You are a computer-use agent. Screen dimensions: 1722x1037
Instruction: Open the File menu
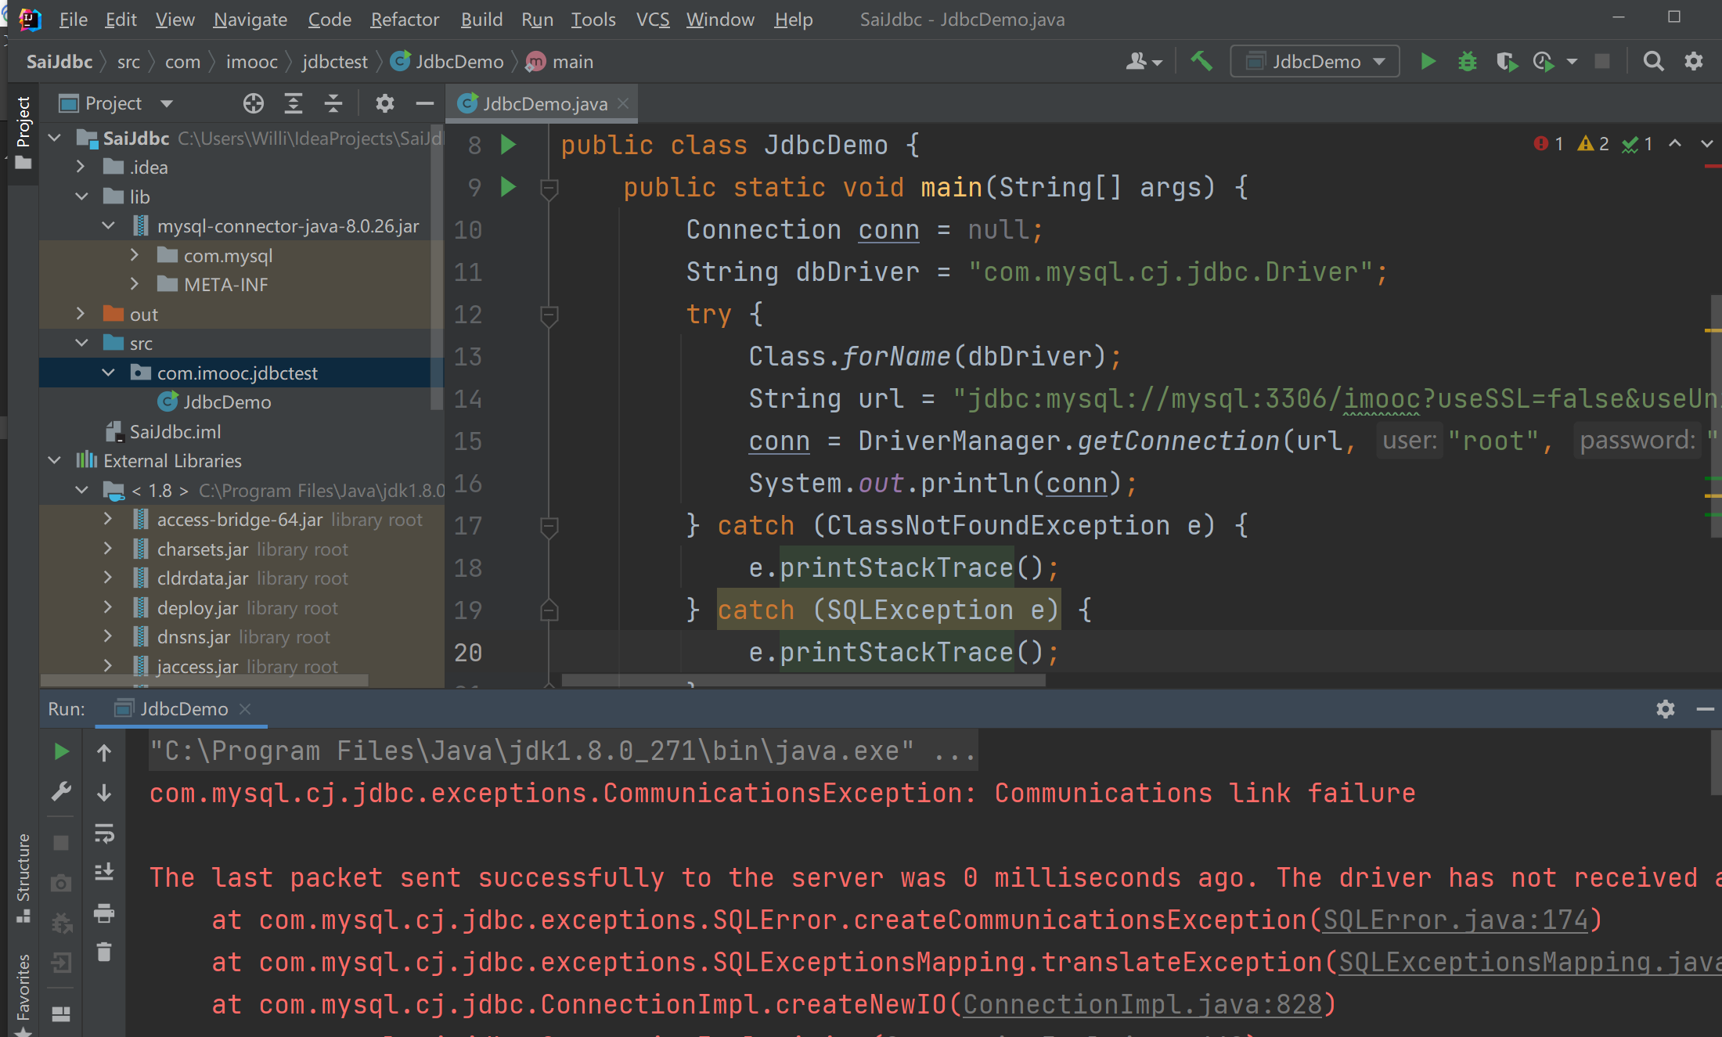pos(73,20)
